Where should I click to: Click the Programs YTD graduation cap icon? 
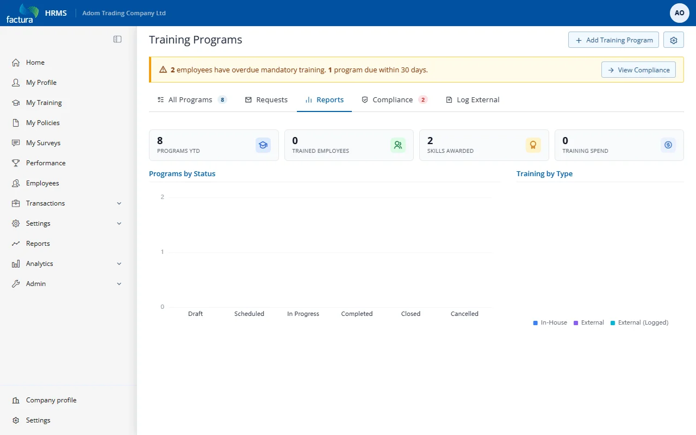[x=263, y=145]
